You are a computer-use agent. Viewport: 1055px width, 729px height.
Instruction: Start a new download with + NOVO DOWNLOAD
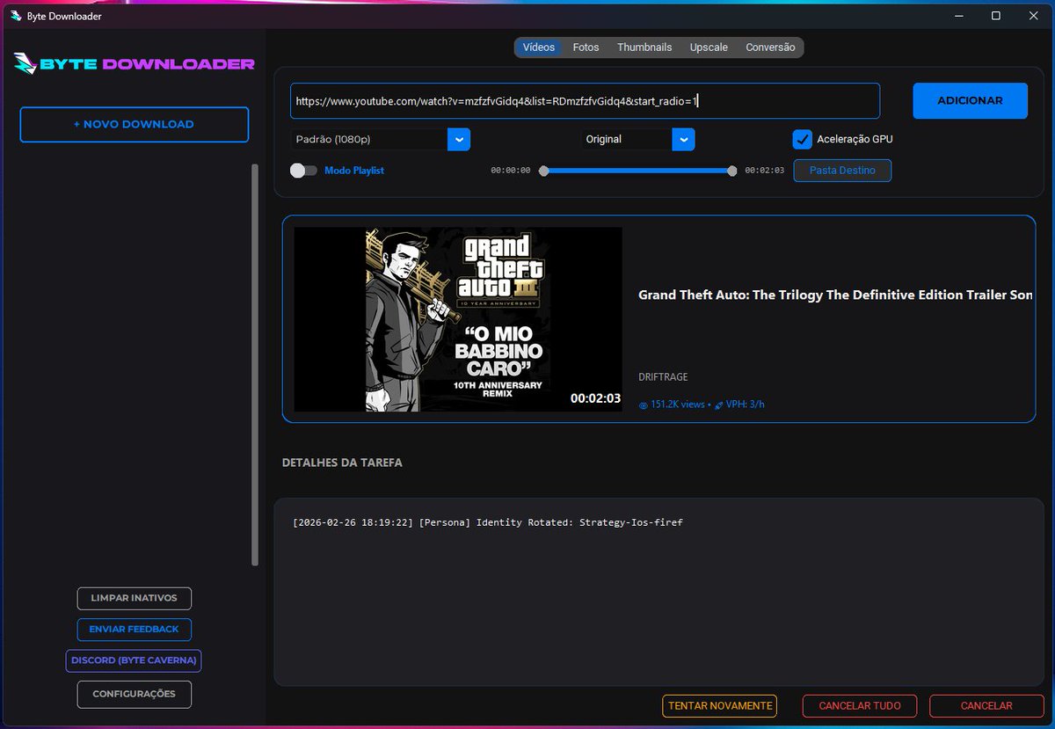[134, 124]
